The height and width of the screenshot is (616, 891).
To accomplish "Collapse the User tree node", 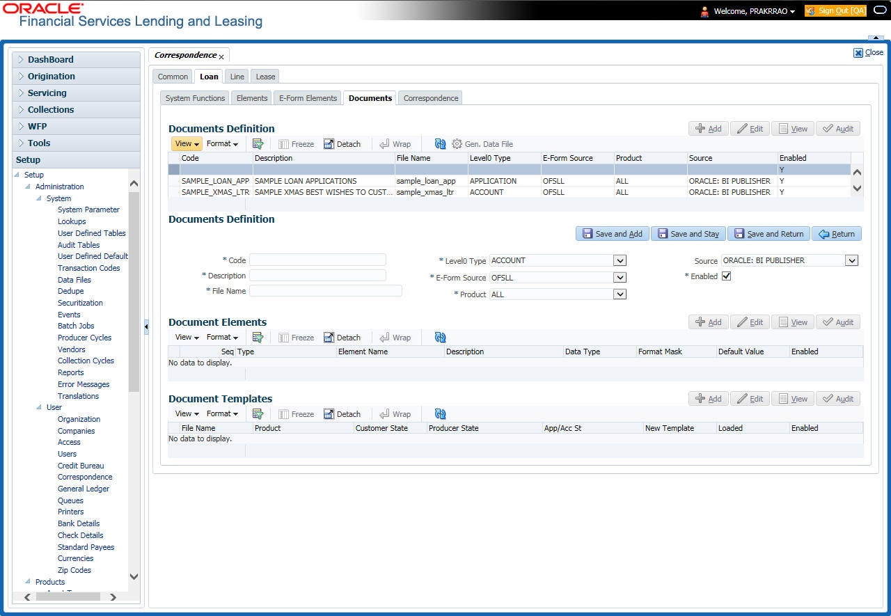I will pos(39,407).
